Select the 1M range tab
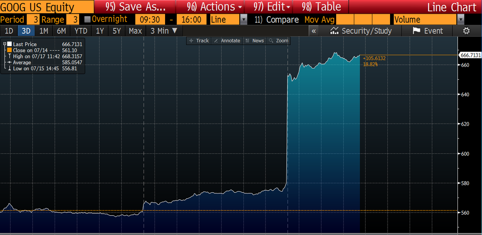482x235 pixels. coord(44,31)
